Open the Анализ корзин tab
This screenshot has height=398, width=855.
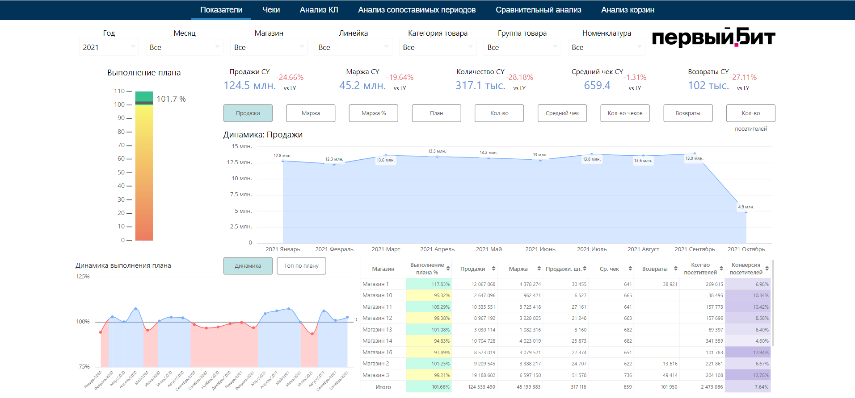628,10
